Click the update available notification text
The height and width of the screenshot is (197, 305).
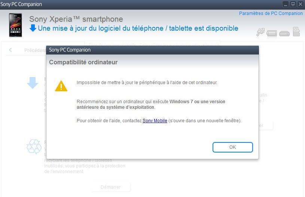[x=138, y=28]
